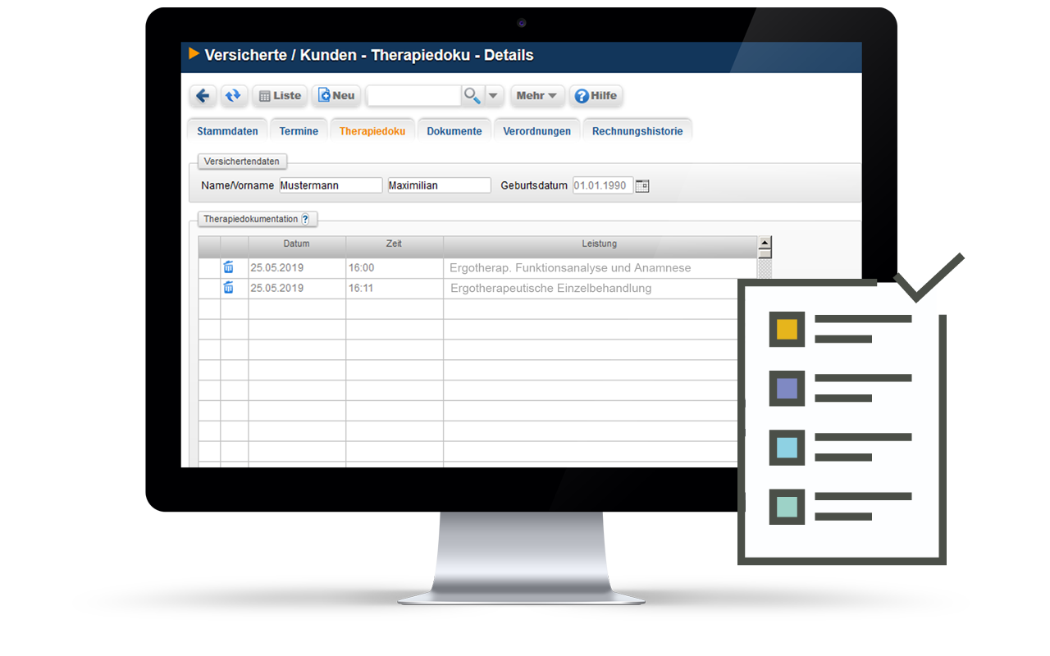Click trash icon for the 16:11 Einzelbehandlung row

(x=229, y=288)
